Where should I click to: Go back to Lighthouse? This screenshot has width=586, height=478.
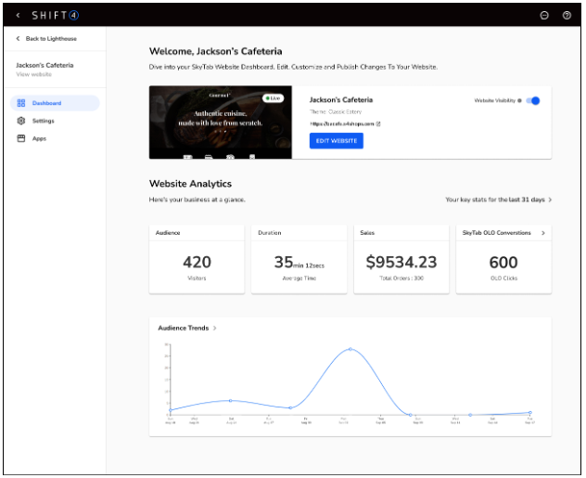point(48,38)
